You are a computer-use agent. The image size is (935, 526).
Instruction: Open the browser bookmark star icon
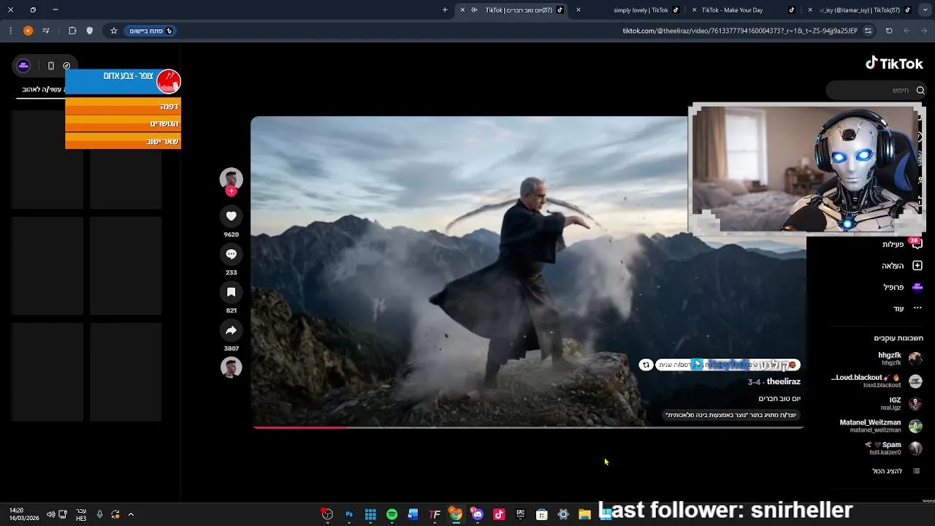(114, 31)
